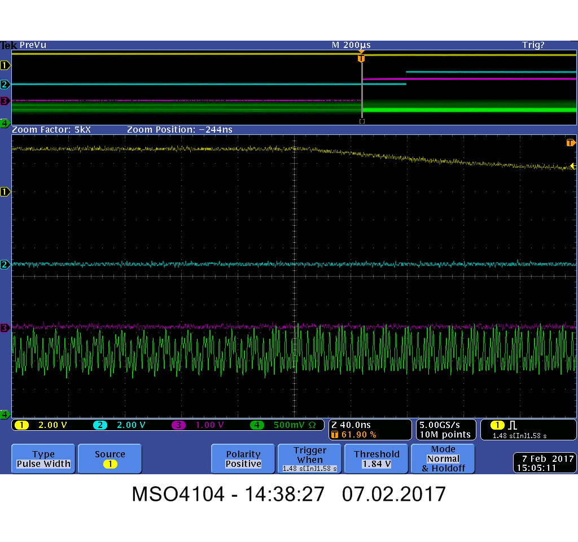This screenshot has width=578, height=542.
Task: Click the channel 1 yellow badge in readout bar
Action: tap(22, 425)
